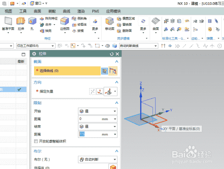Close the 拉伸 dialog
This screenshot has height=169, width=224.
pos(117,54)
